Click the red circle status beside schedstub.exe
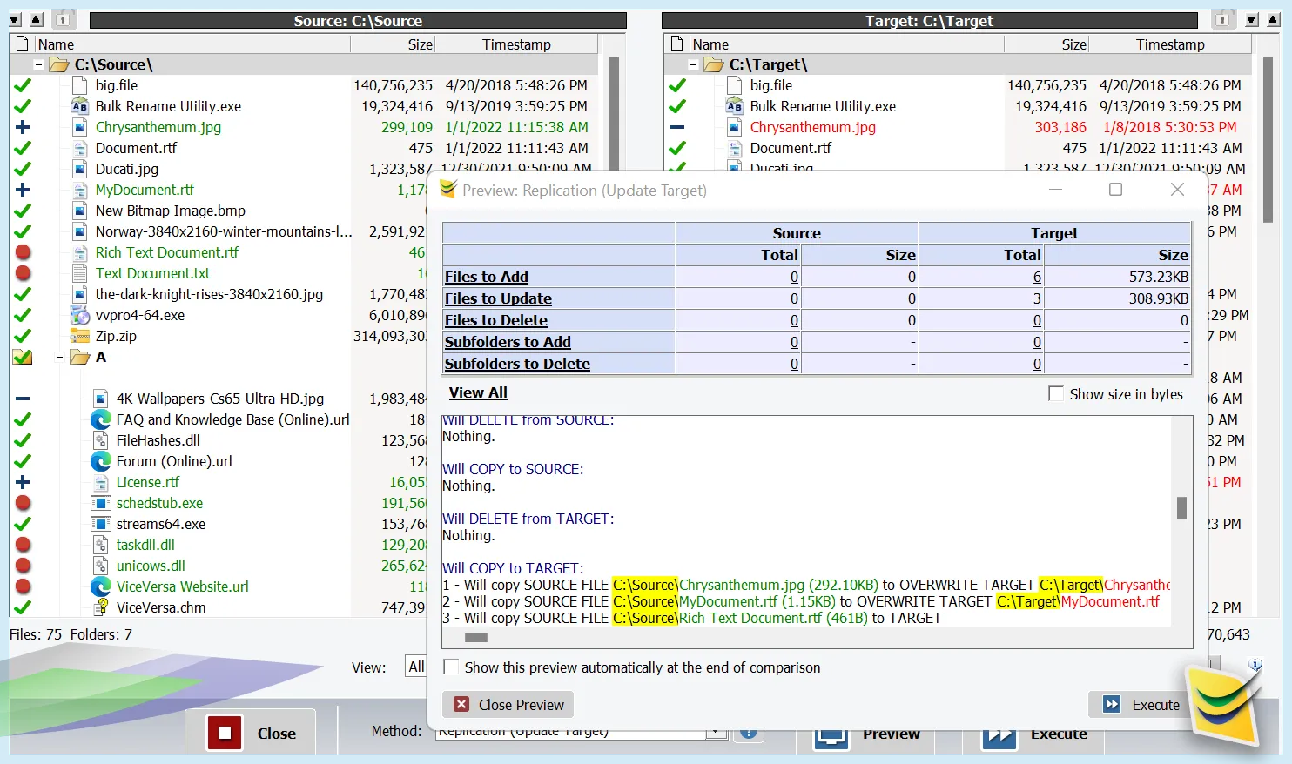 (x=23, y=503)
